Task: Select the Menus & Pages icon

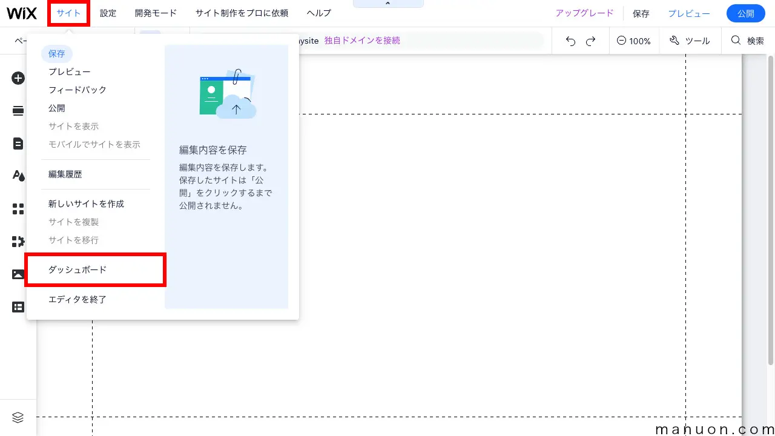Action: click(x=18, y=111)
